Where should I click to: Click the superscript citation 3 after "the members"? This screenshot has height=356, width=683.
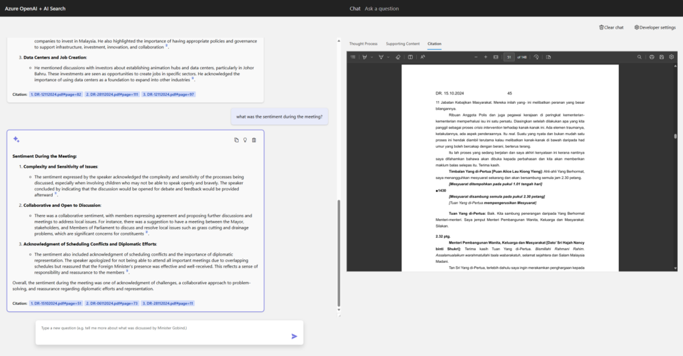tap(127, 271)
